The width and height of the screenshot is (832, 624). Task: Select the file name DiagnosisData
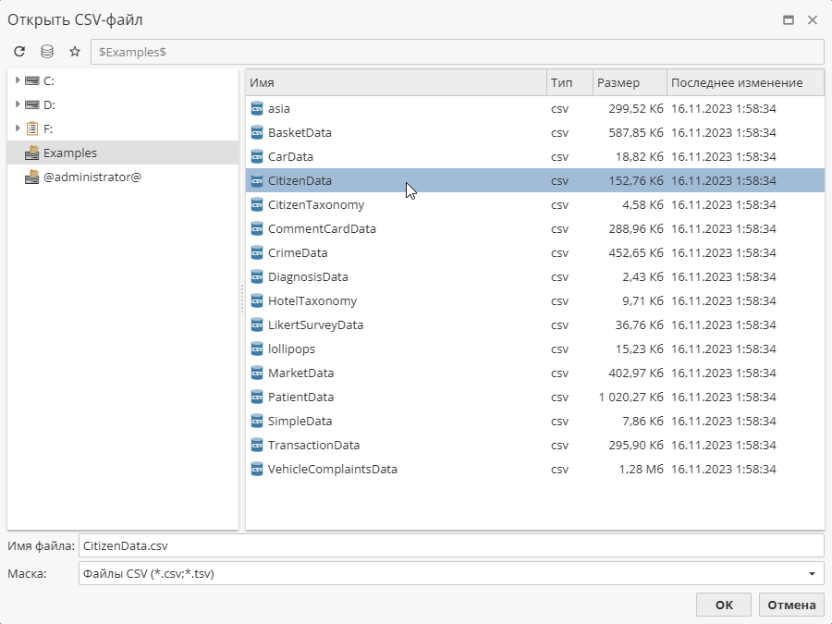click(x=308, y=276)
